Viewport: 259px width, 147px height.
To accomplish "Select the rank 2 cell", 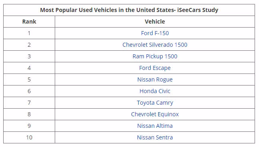I will (29, 45).
